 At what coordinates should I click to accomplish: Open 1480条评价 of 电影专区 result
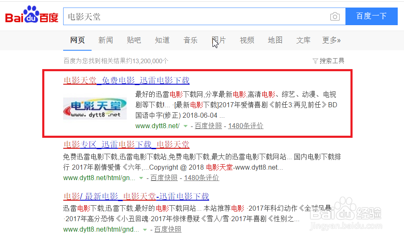click(202, 178)
